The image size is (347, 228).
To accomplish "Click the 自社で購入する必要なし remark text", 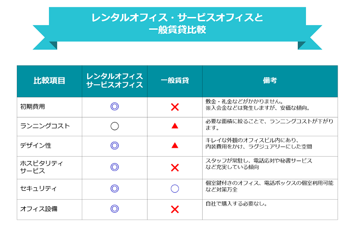I will pyautogui.click(x=236, y=204).
